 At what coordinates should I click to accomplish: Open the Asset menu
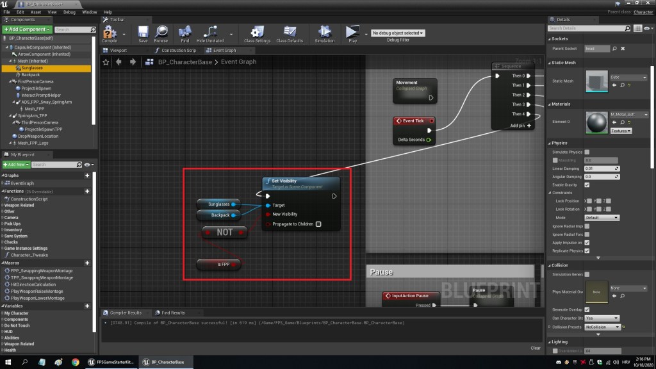tap(35, 12)
